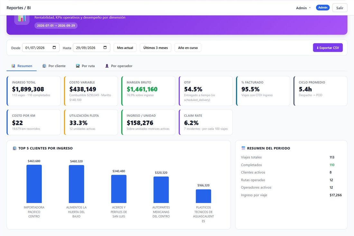Select the Año en curso preset
Screen dimensions: 354x236
(x=188, y=48)
